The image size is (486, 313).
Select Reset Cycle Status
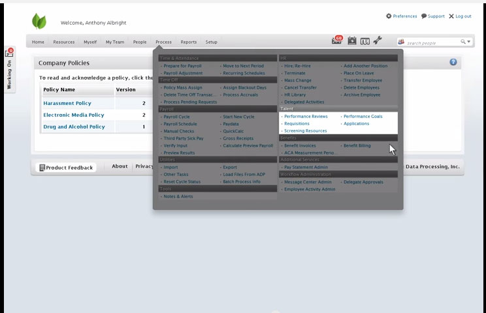[182, 181]
